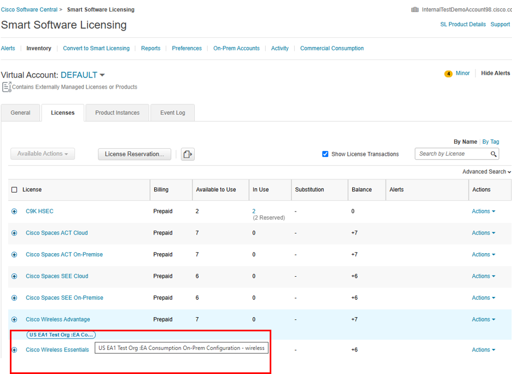Open the Available Actions dropdown
Viewport: 512px width, 374px height.
tap(43, 154)
